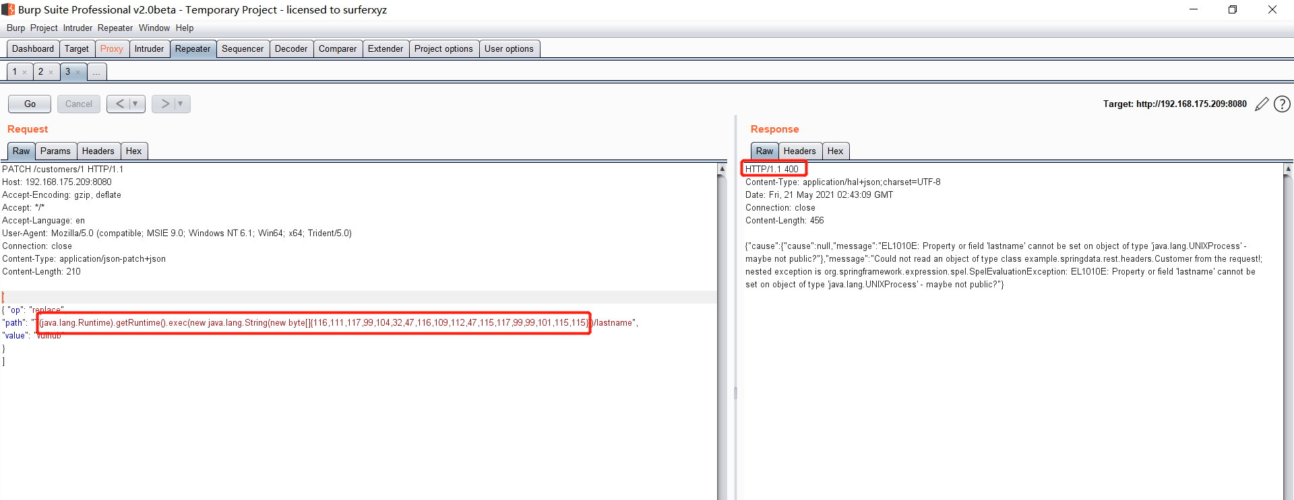This screenshot has width=1294, height=500.
Task: Click the divider between request and response
Action: pos(735,393)
